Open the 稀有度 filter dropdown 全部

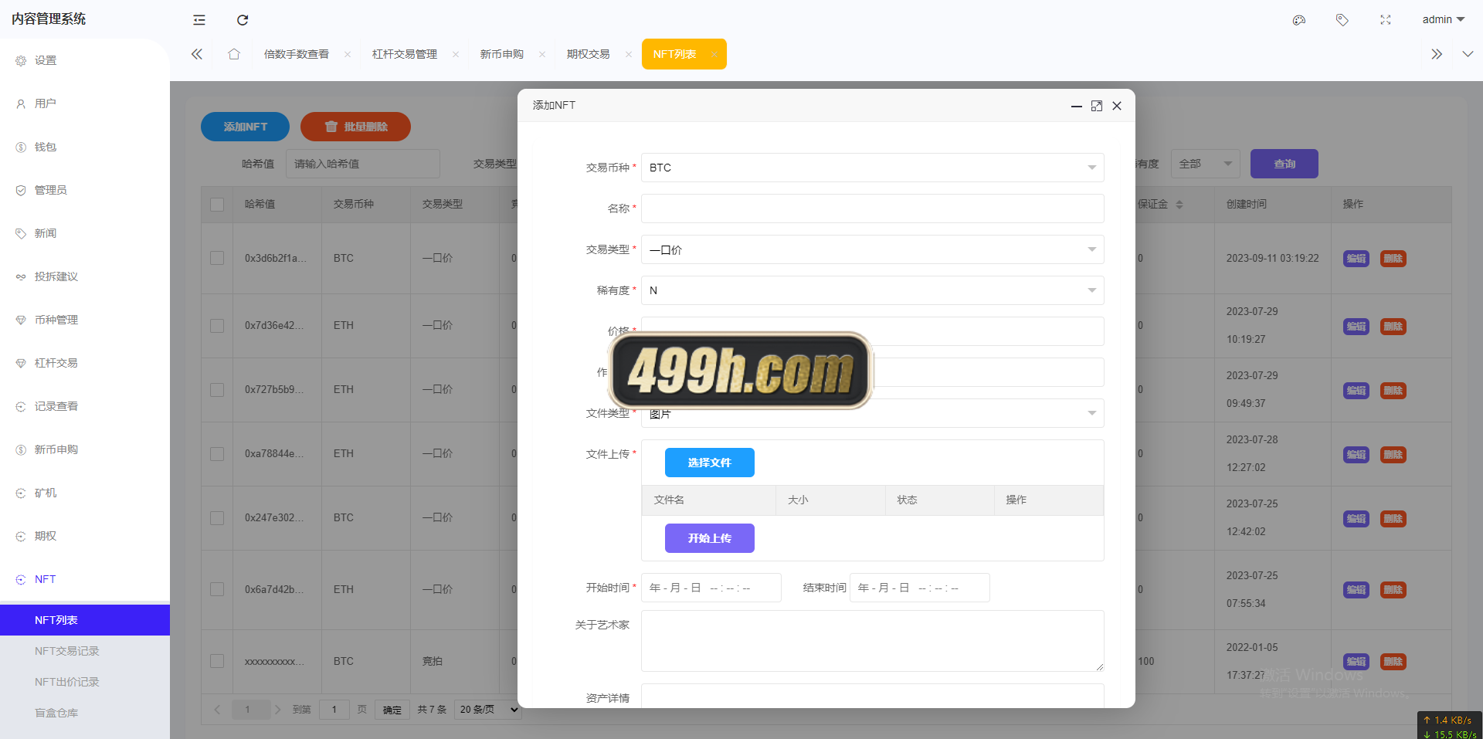click(x=1206, y=164)
